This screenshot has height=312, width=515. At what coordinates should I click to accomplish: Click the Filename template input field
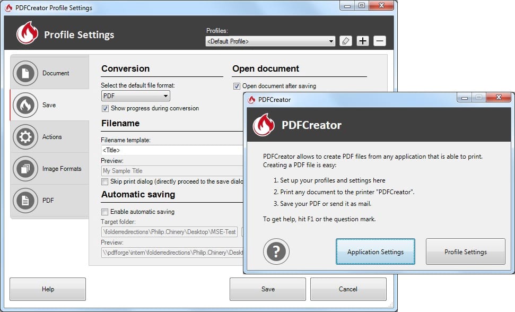tap(172, 150)
